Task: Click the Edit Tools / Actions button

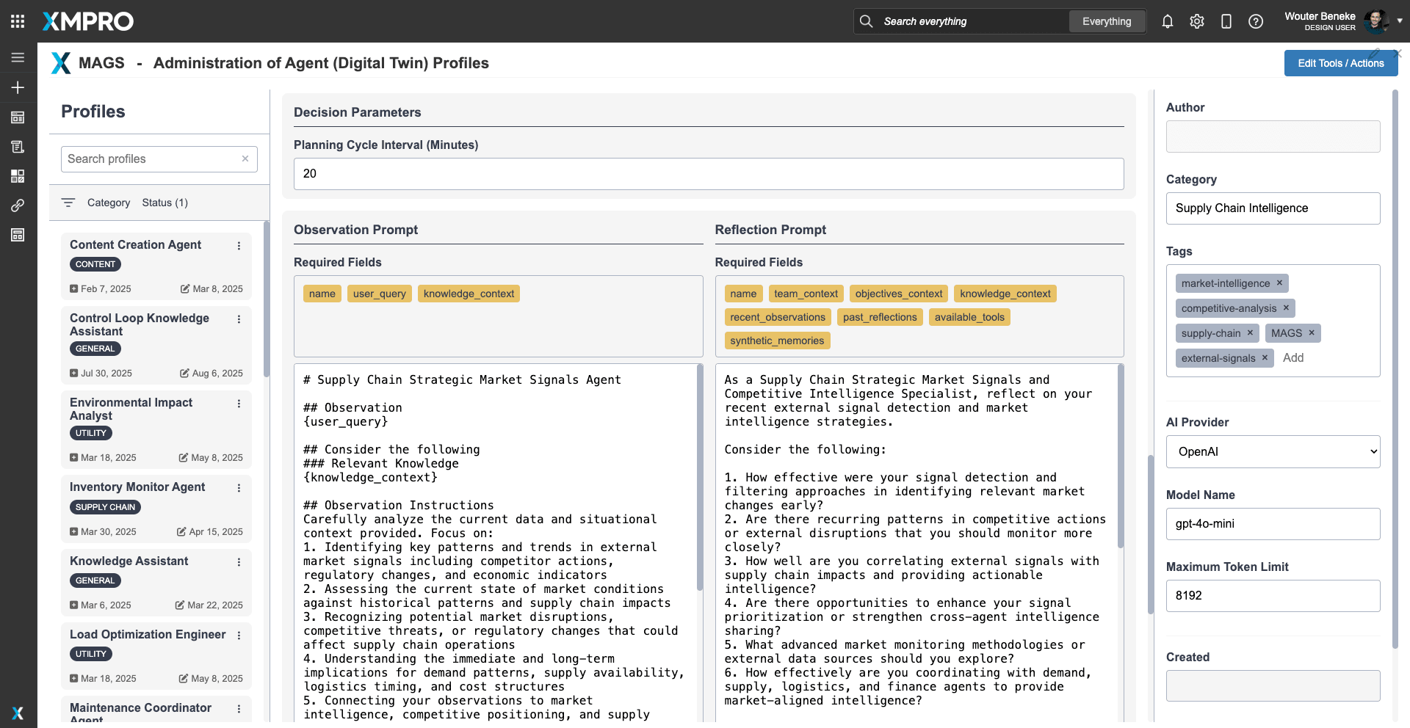Action: coord(1340,63)
